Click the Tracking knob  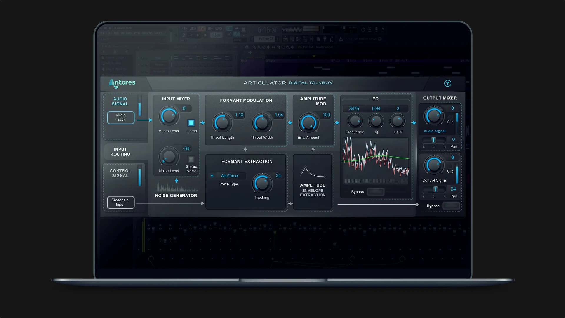(262, 183)
